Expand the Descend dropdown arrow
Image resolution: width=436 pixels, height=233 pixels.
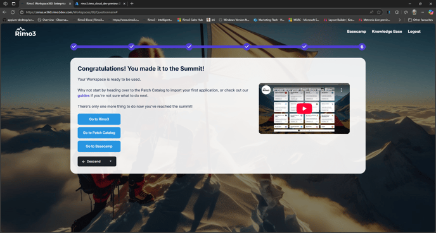[110, 161]
